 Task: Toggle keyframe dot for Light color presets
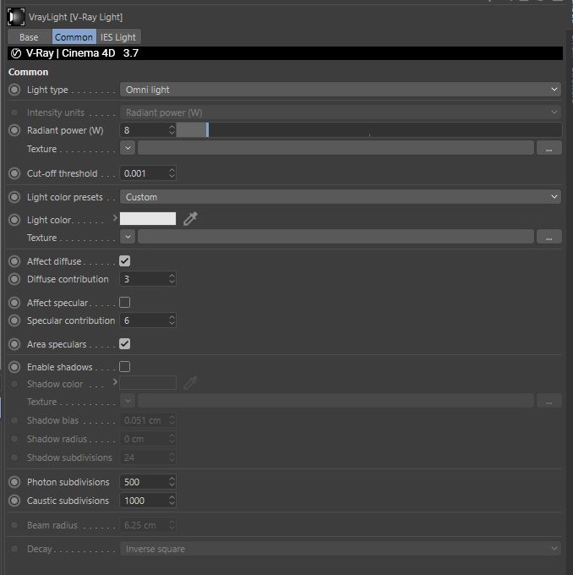[14, 197]
